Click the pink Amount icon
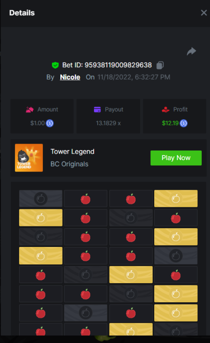 click(30, 109)
